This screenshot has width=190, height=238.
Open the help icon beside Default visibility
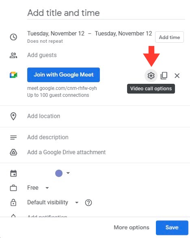[89, 203]
